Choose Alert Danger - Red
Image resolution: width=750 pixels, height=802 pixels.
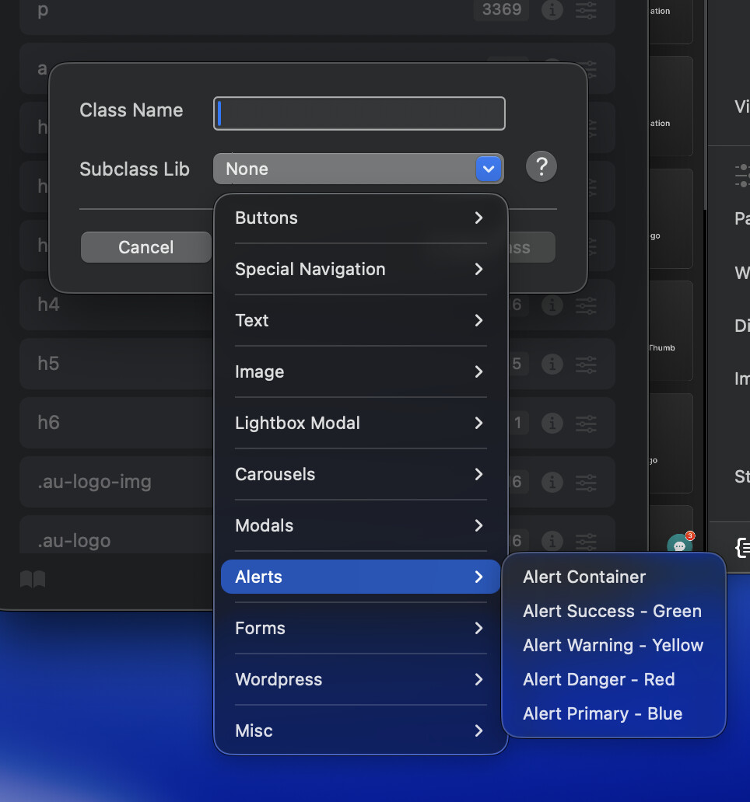tap(598, 680)
